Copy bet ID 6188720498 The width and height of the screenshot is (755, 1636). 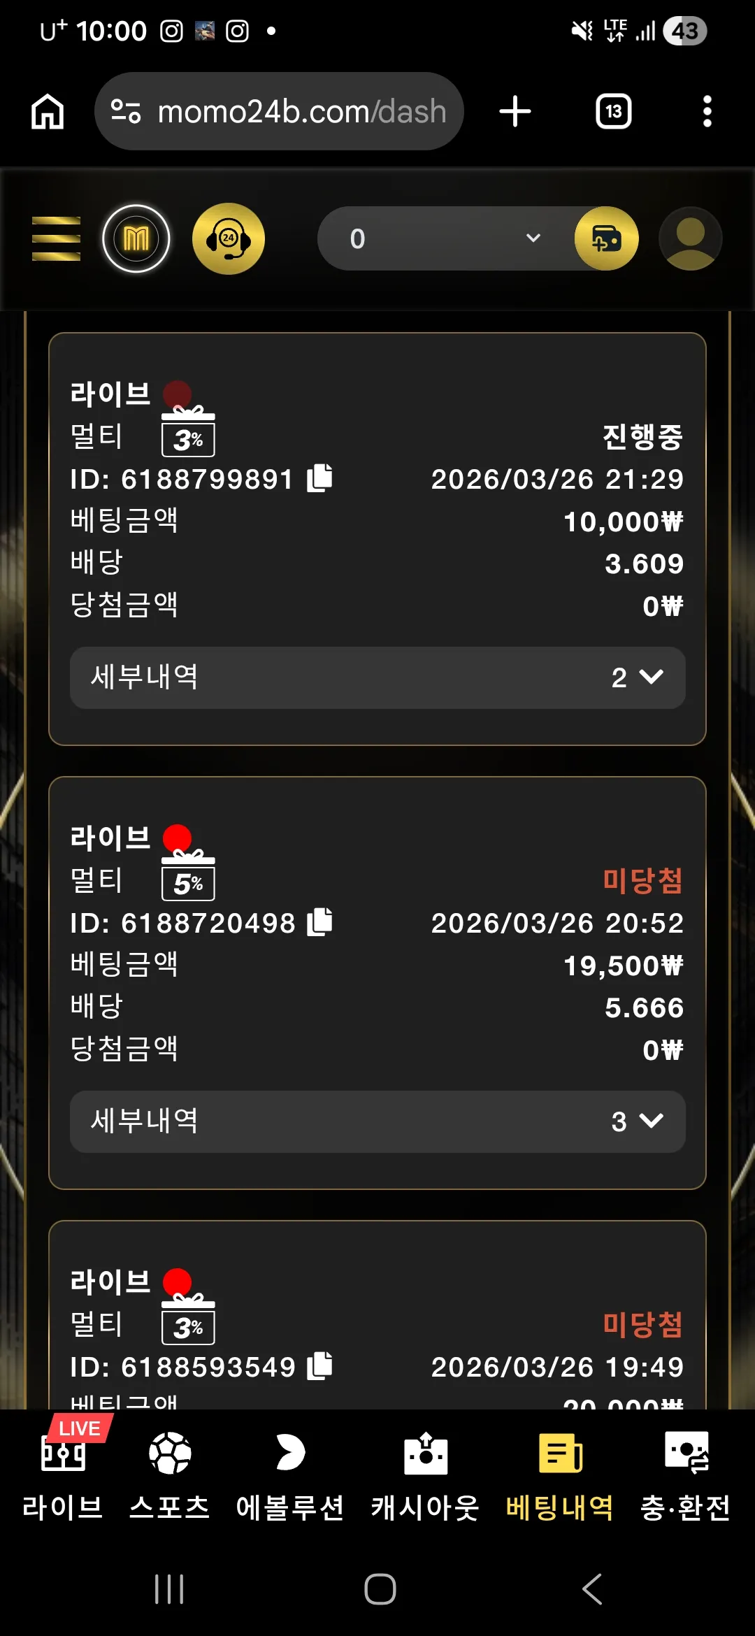click(320, 922)
